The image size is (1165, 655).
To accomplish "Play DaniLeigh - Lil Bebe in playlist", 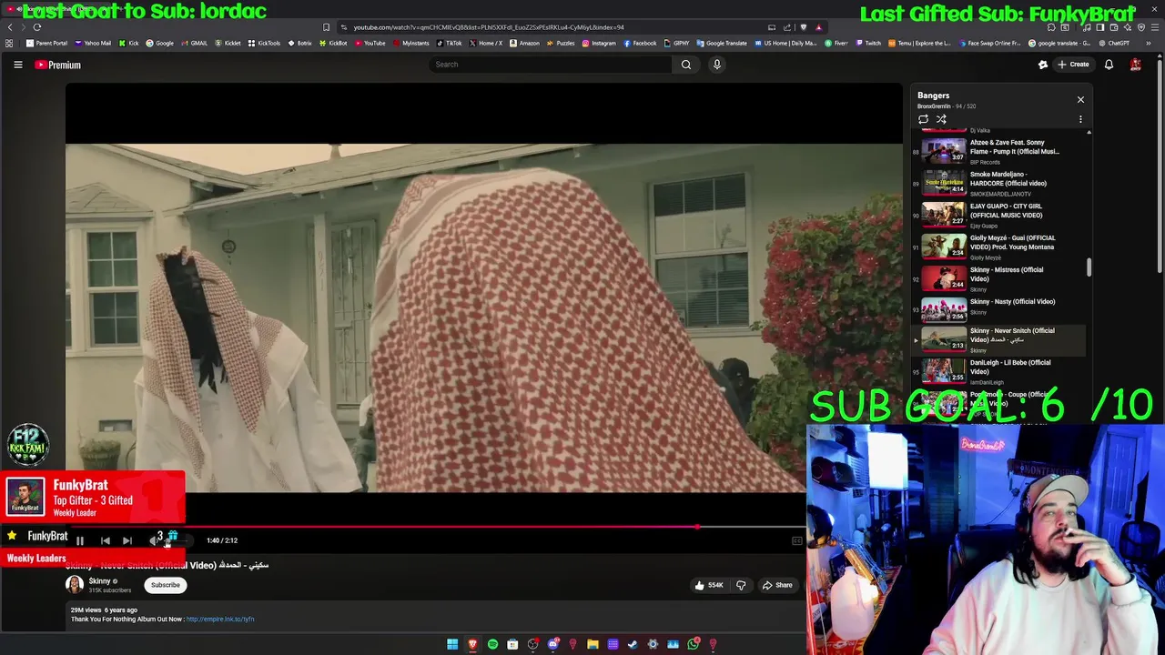I will (x=999, y=371).
